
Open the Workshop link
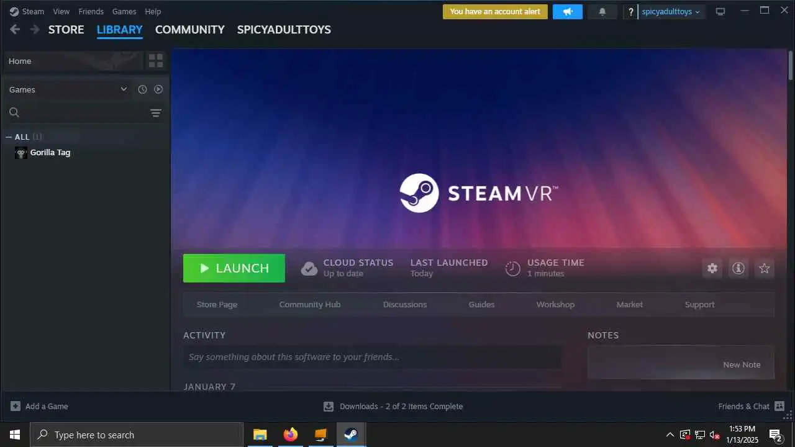[556, 305]
